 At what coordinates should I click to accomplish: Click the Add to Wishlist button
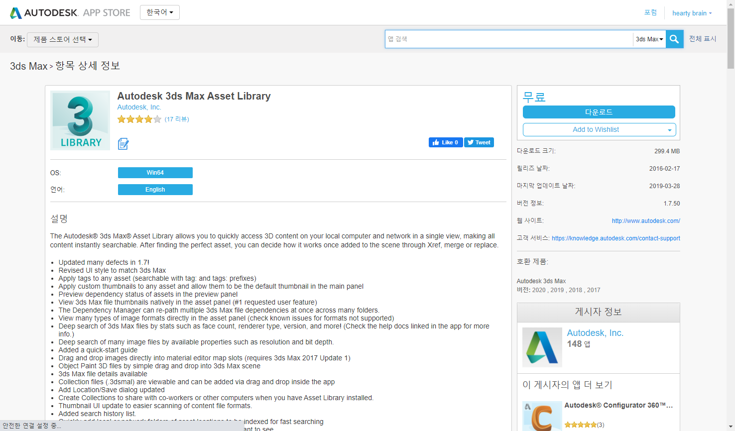[596, 129]
